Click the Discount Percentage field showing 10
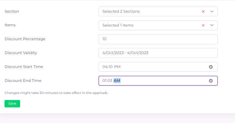 point(158,39)
